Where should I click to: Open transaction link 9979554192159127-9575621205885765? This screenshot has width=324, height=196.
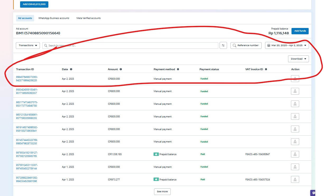point(27,154)
